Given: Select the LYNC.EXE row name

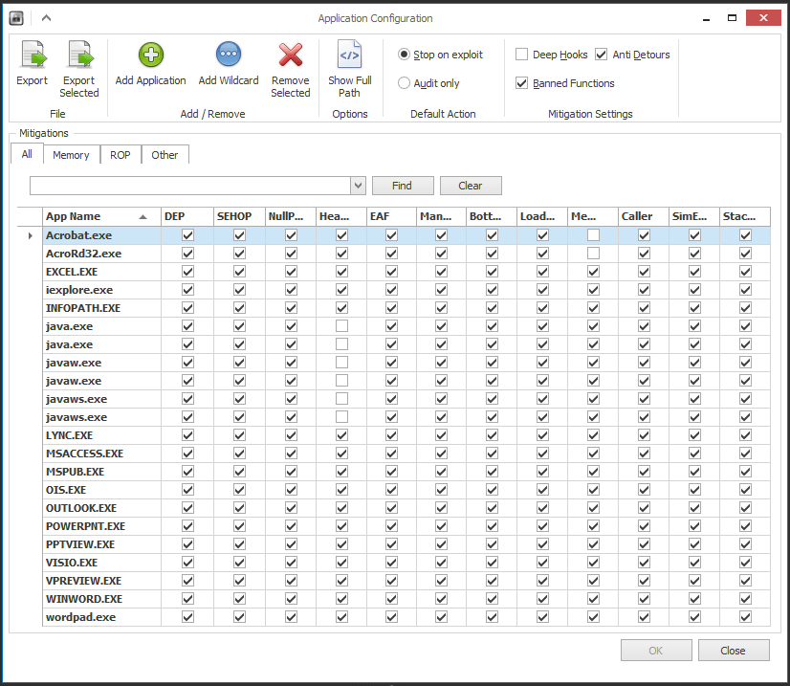Looking at the screenshot, I should (70, 435).
